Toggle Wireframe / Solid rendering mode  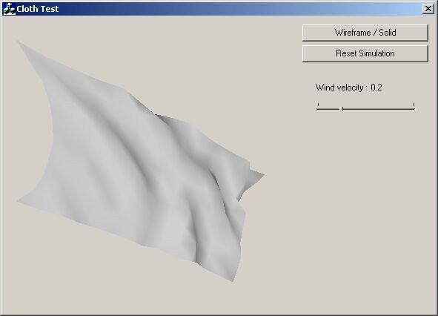[365, 33]
